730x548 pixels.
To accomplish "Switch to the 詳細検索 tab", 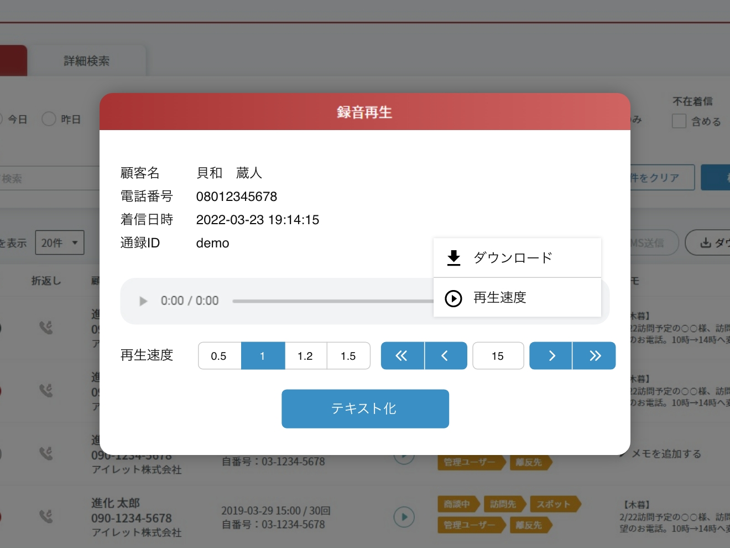I will pos(87,61).
